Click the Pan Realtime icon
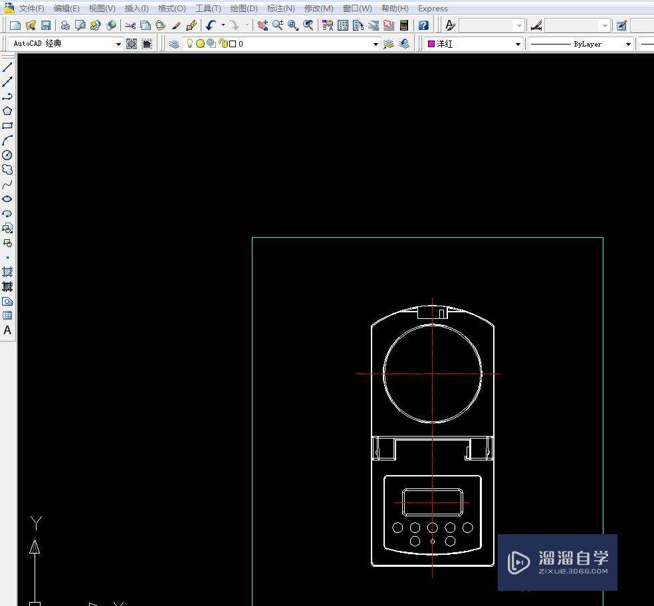The width and height of the screenshot is (654, 606). [263, 25]
